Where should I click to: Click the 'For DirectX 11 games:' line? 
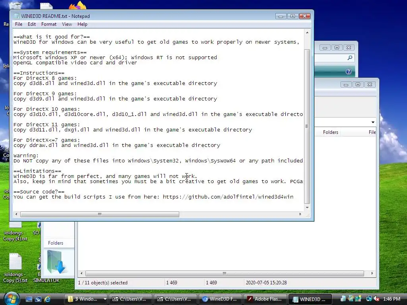coord(47,125)
